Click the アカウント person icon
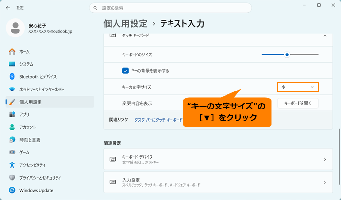This screenshot has width=341, height=200. [12, 127]
